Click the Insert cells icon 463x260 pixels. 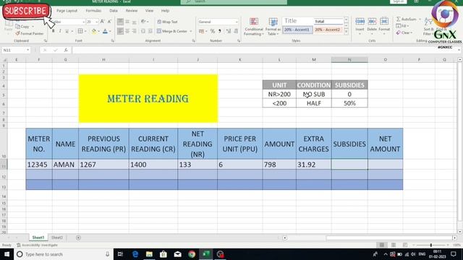click(x=360, y=21)
